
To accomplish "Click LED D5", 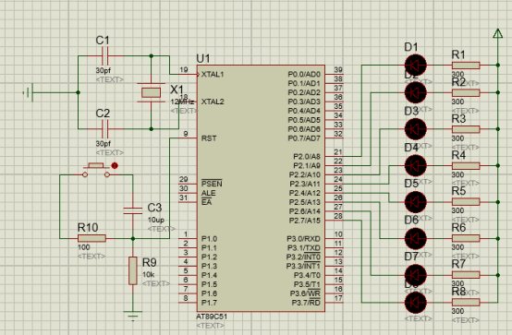I will [x=415, y=202].
